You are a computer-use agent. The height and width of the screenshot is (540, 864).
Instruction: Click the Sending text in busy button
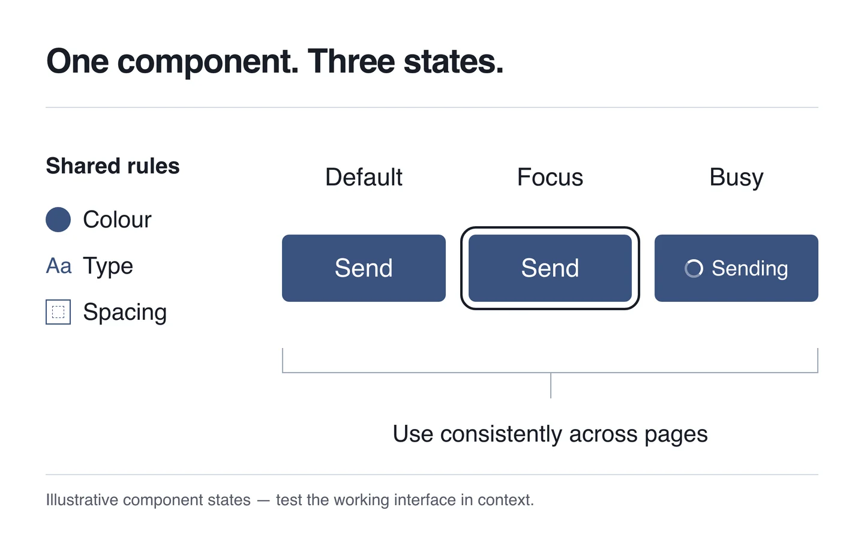point(750,269)
